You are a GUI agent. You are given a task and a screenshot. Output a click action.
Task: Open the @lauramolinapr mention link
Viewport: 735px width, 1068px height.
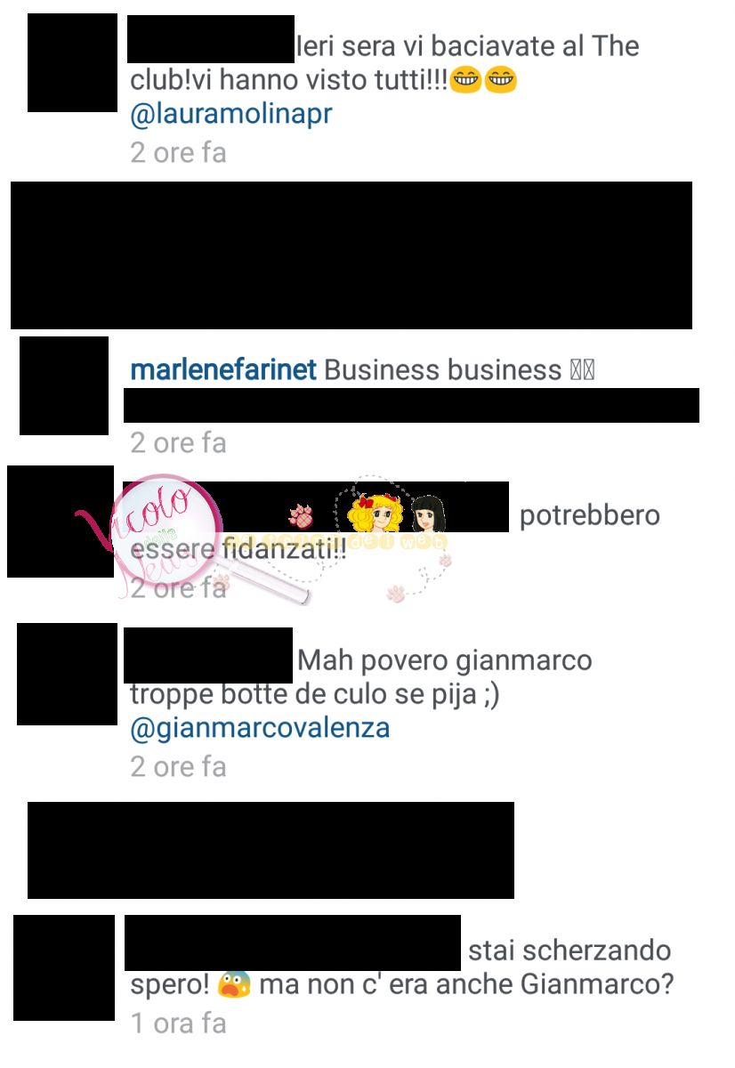pyautogui.click(x=230, y=116)
